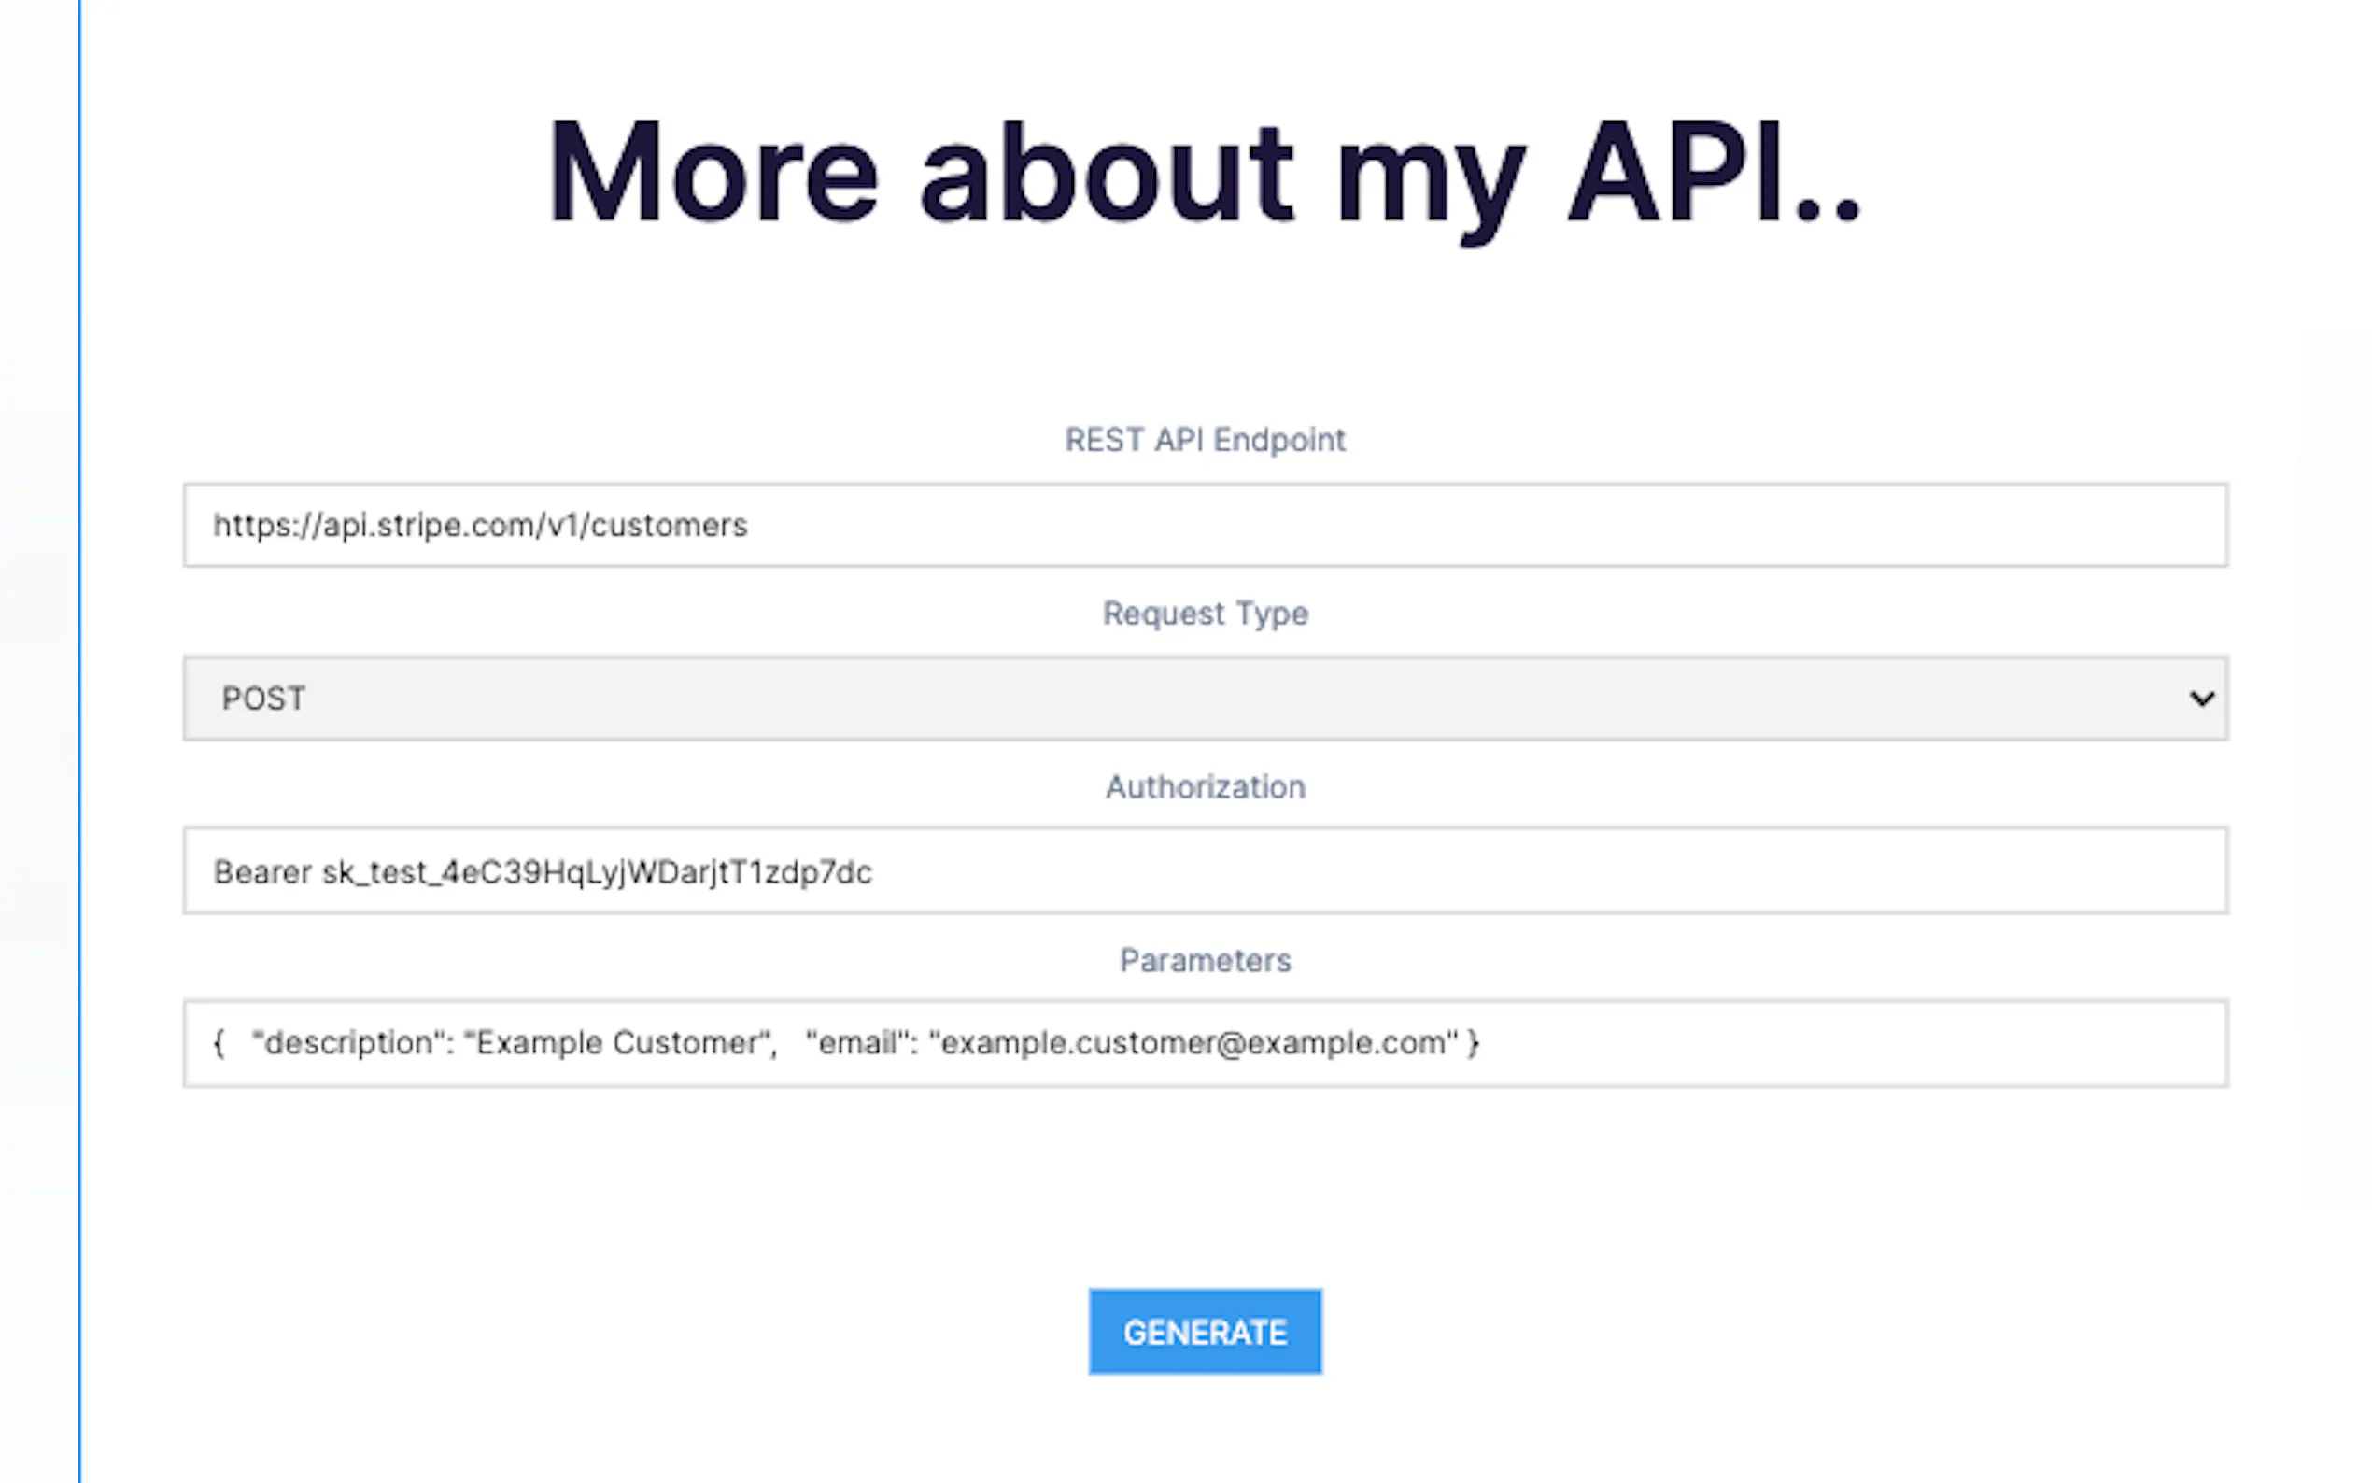Click the POST value in the dropdown
Screen dimensions: 2372x1483
pos(263,699)
